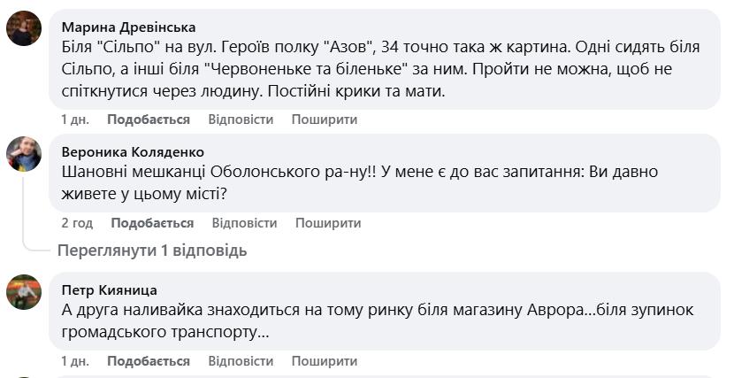Click the '2 год' comment timestamp

(x=77, y=223)
